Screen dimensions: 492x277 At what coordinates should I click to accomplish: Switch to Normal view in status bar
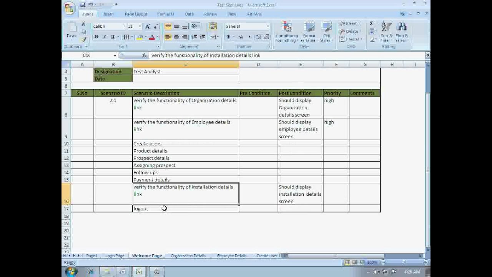347,262
